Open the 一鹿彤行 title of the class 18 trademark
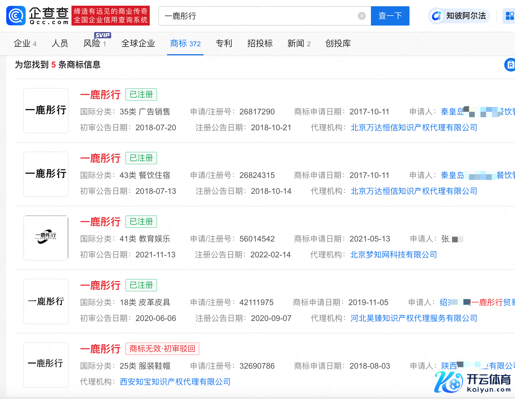This screenshot has height=399, width=515. click(100, 285)
